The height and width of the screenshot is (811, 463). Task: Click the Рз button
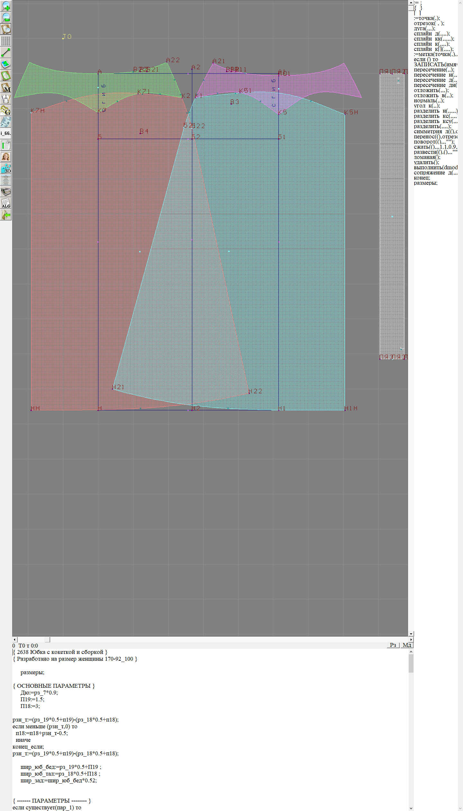pos(393,645)
